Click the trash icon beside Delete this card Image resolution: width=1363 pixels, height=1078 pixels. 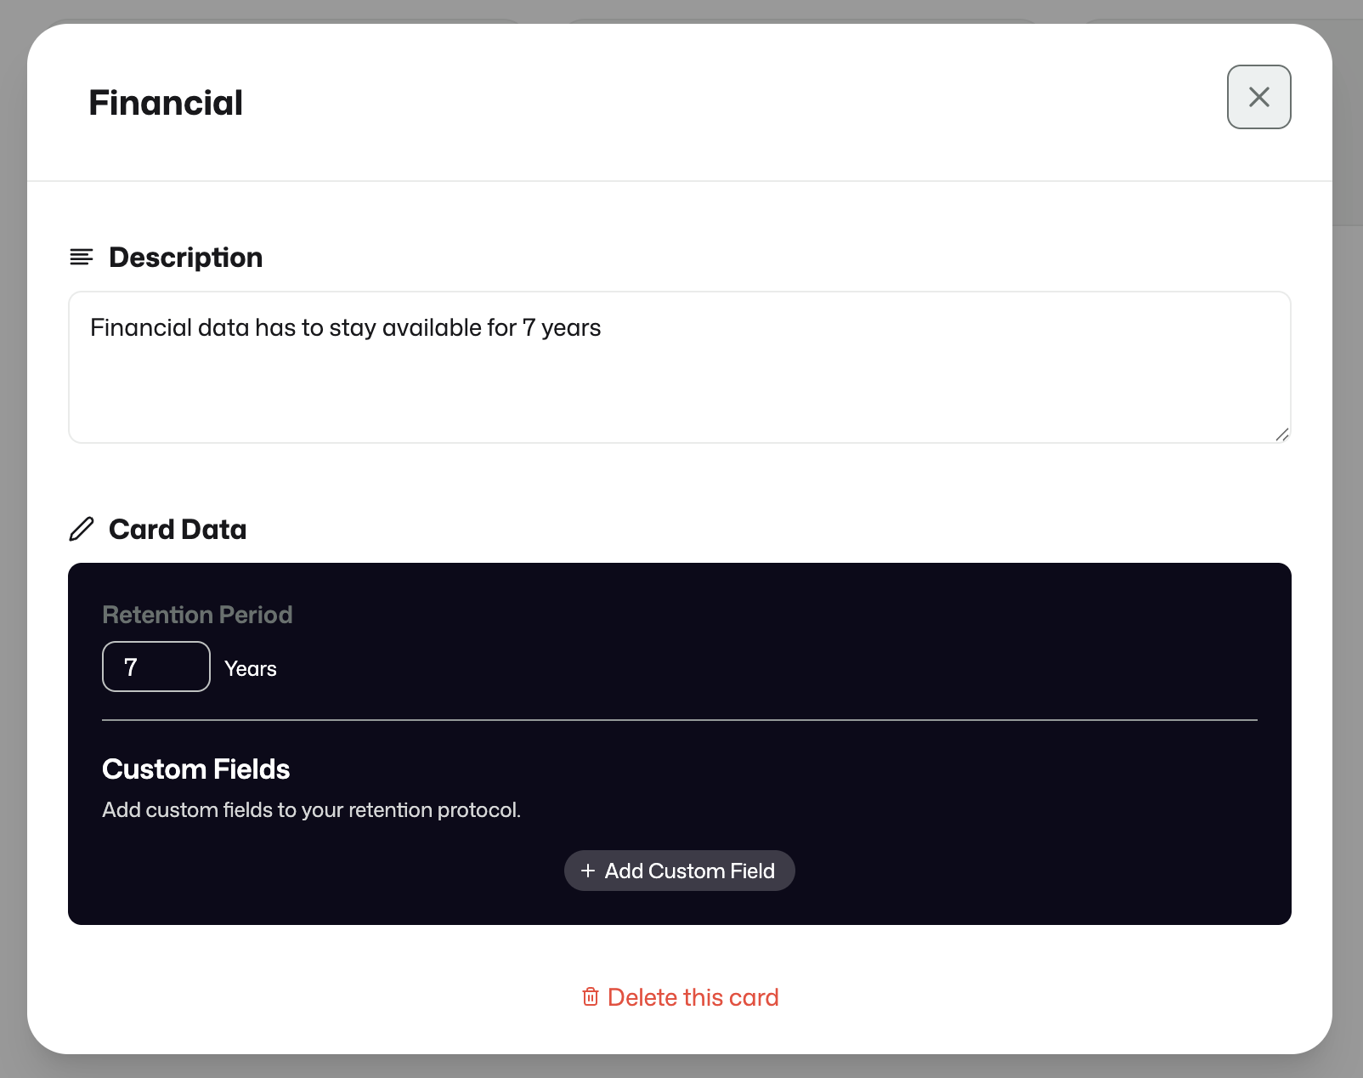[x=591, y=996]
